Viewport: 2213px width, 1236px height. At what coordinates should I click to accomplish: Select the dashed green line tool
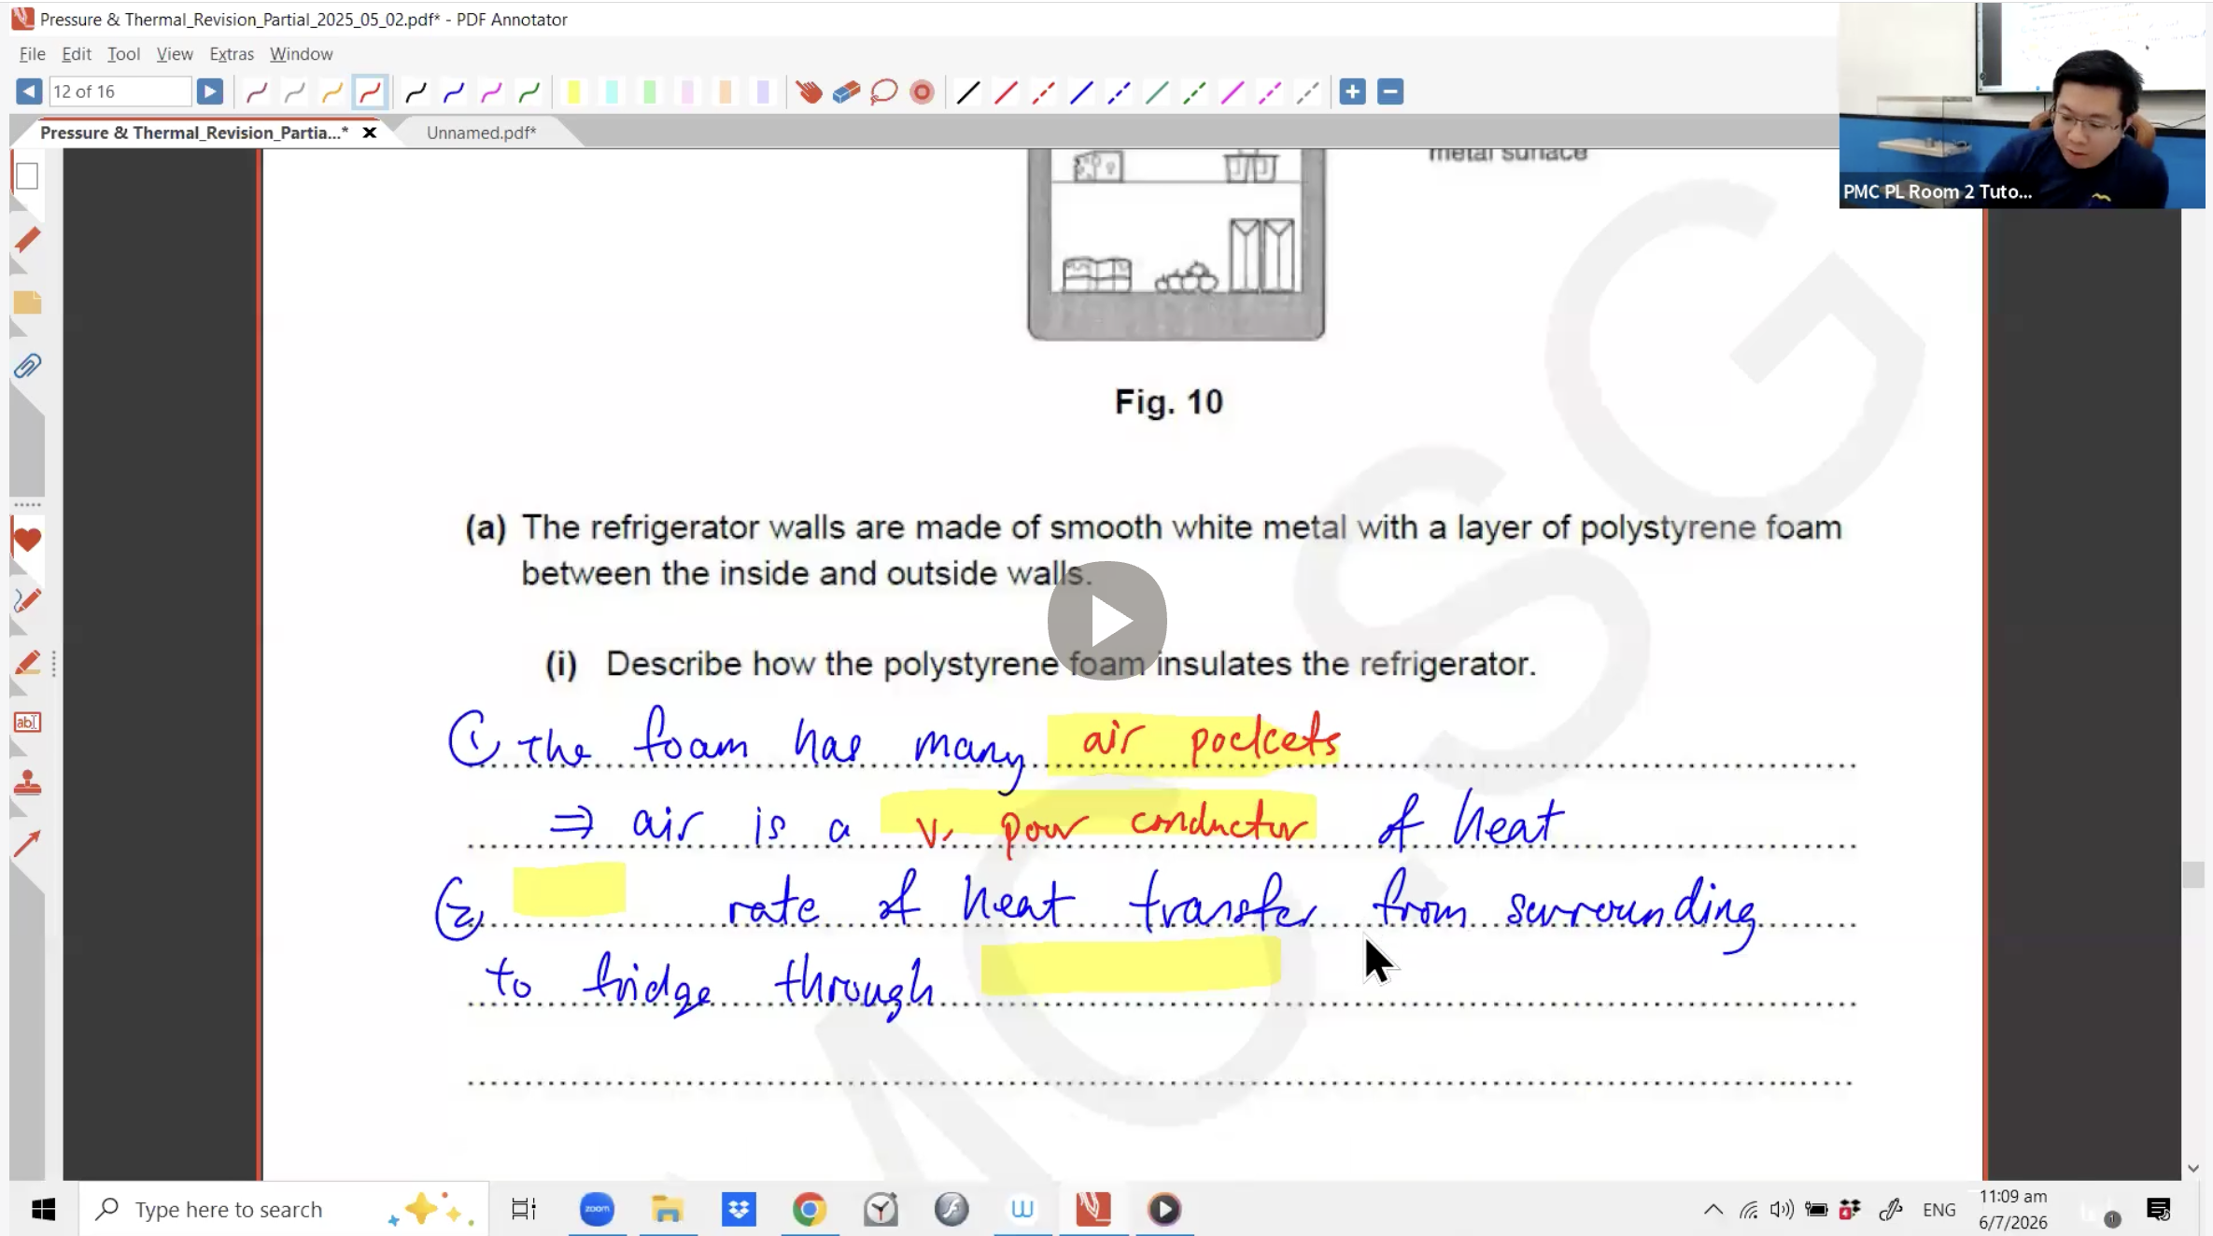coord(1194,91)
